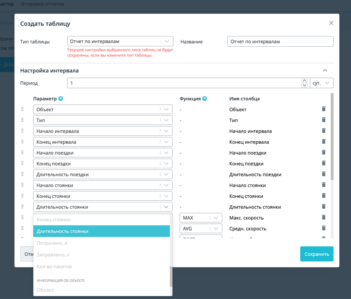Decrease the Период value by one
This screenshot has width=351, height=299.
click(x=304, y=85)
